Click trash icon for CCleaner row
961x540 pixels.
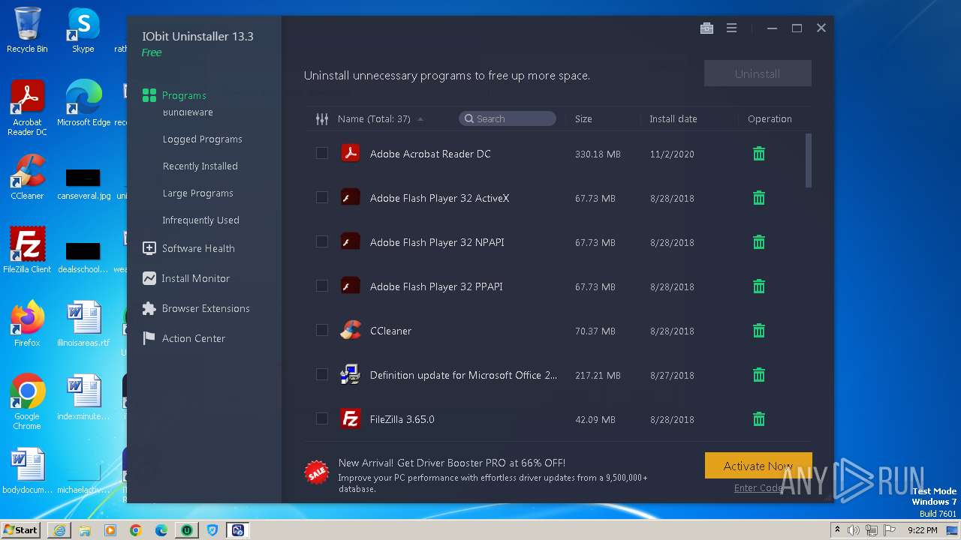click(x=759, y=331)
